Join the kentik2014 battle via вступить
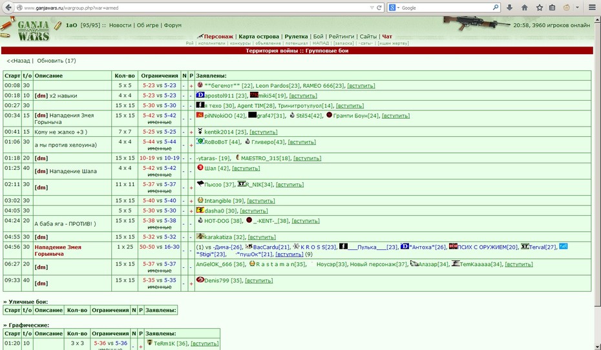 point(263,132)
